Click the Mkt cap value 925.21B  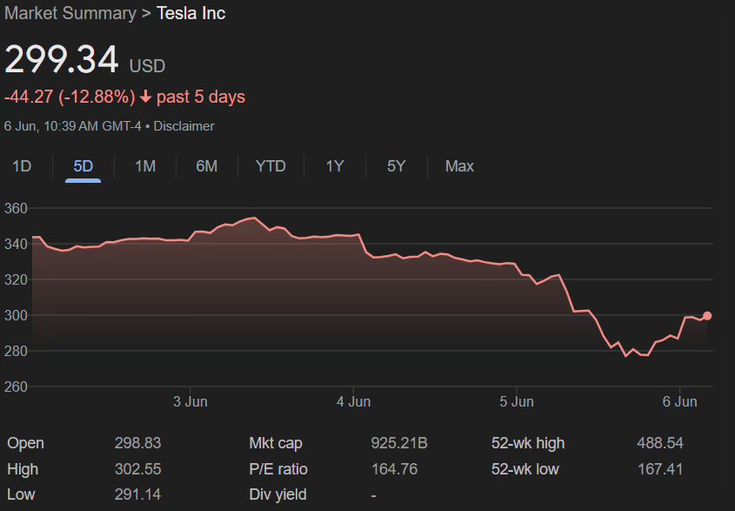(399, 443)
